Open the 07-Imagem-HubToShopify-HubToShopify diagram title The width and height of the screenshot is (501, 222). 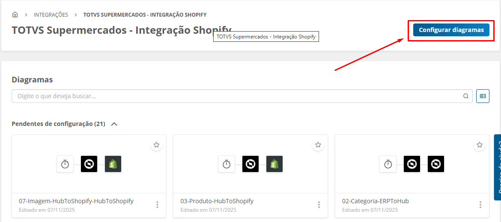76,201
